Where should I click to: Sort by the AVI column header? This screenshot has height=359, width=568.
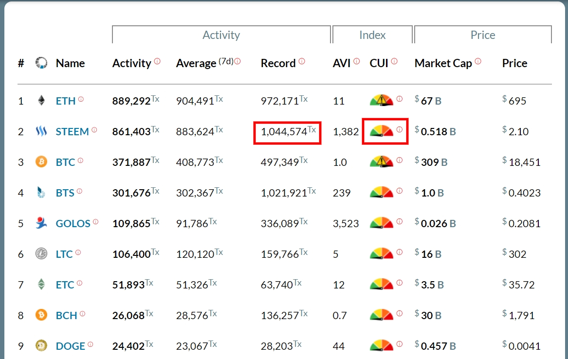tap(342, 63)
